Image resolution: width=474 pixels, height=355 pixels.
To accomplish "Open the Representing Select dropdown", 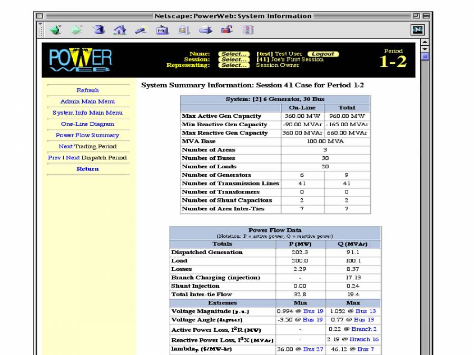I will click(233, 65).
